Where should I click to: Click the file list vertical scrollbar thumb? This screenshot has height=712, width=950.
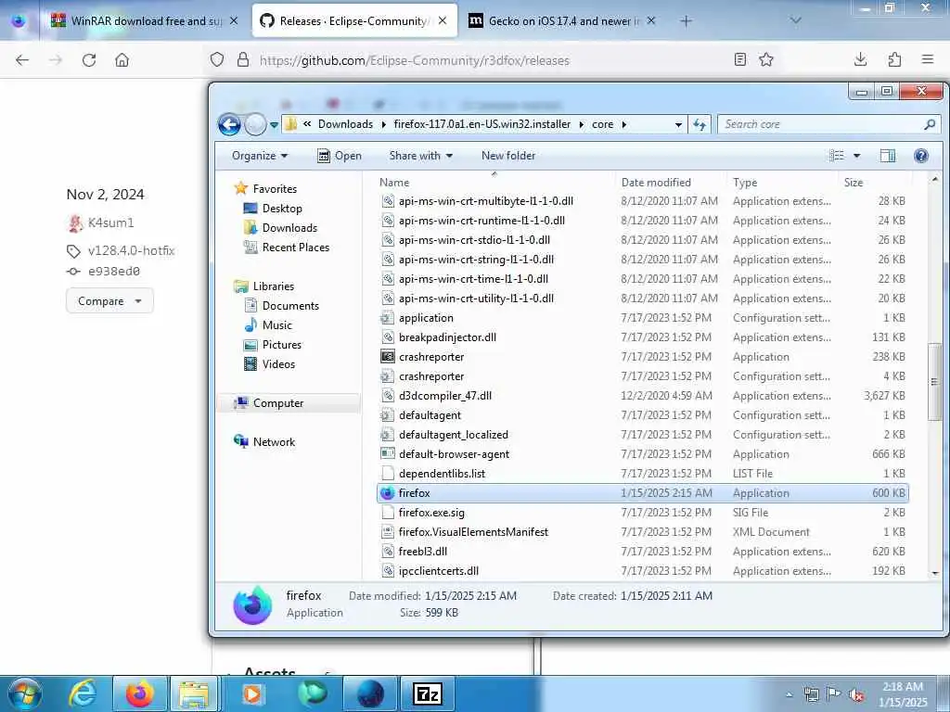pos(934,381)
